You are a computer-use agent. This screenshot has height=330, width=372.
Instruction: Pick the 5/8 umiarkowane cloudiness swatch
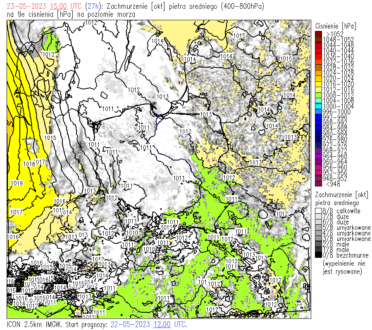pos(318,228)
